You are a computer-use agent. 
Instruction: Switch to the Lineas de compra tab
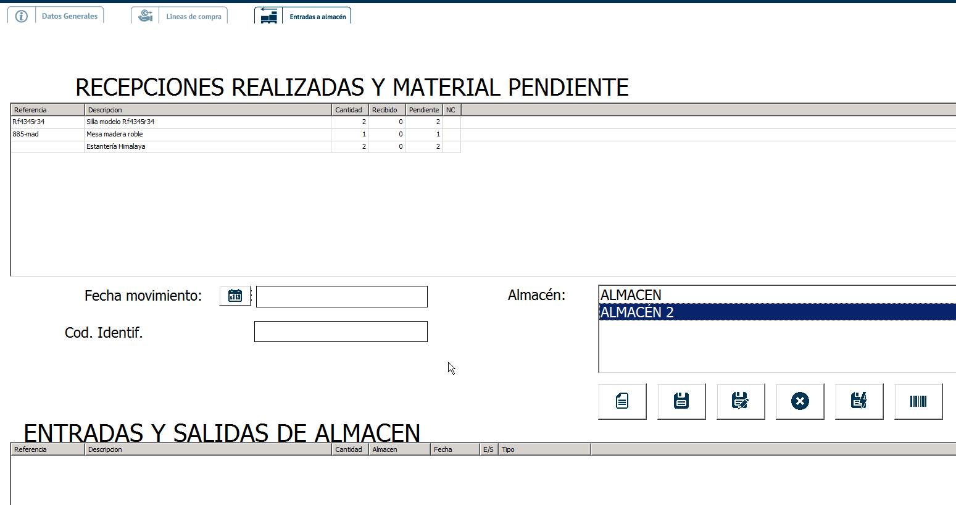tap(193, 17)
